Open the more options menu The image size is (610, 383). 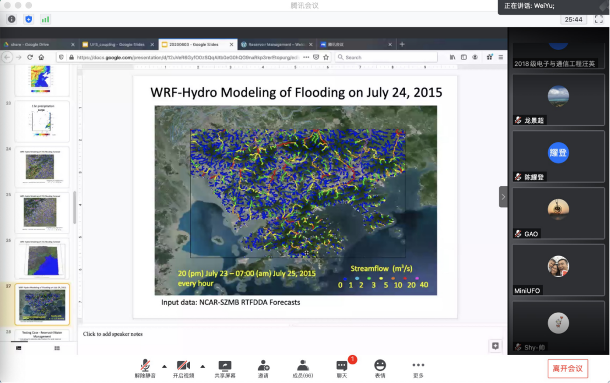click(x=418, y=369)
